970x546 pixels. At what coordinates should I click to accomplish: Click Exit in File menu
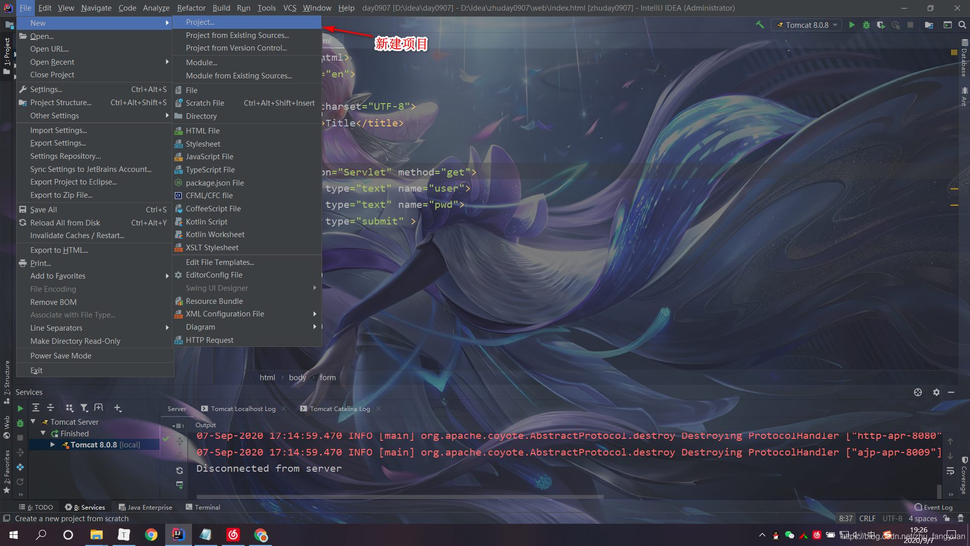(95, 371)
